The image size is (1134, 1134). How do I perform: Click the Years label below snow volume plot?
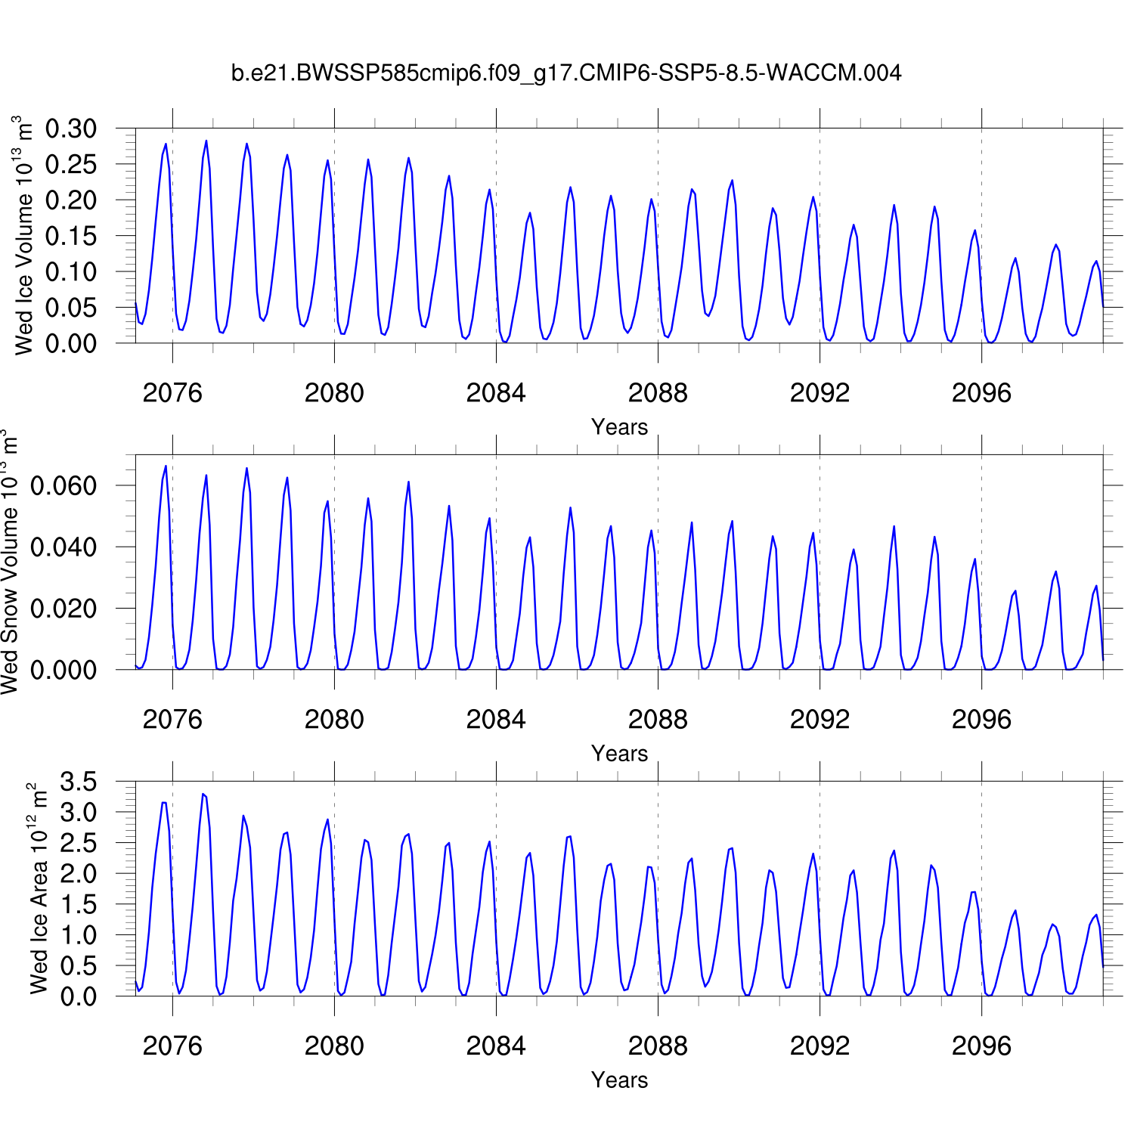(619, 754)
